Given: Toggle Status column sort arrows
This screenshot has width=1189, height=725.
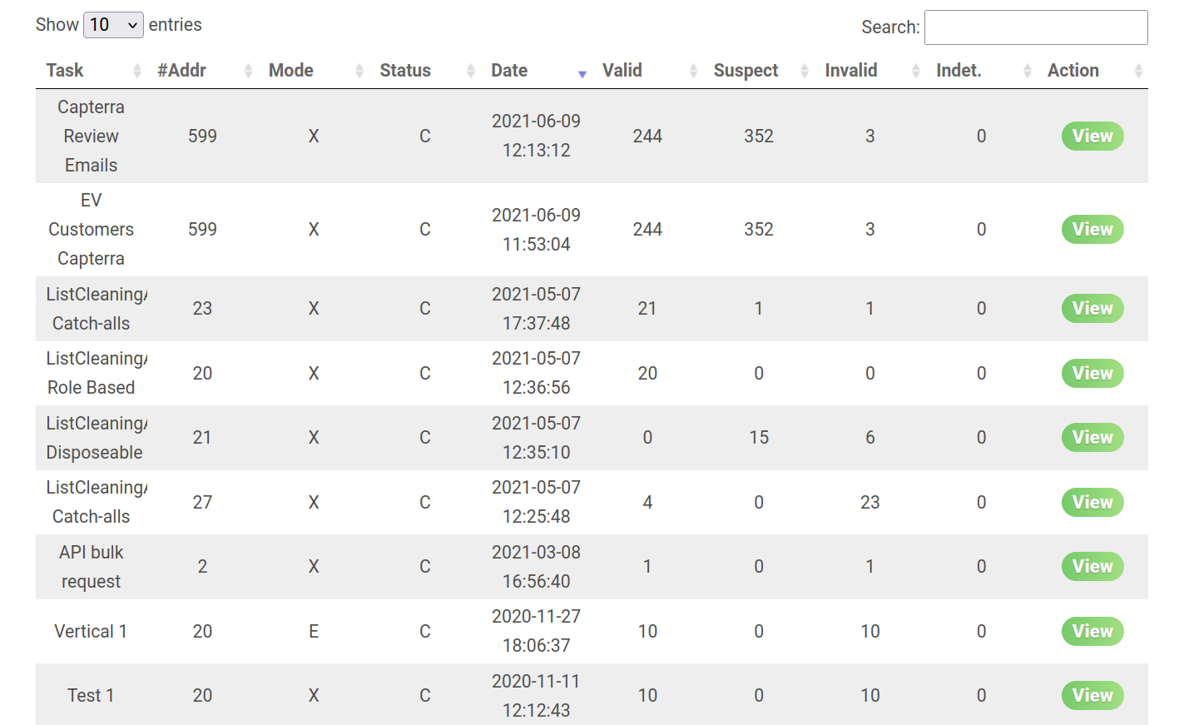Looking at the screenshot, I should (x=471, y=72).
